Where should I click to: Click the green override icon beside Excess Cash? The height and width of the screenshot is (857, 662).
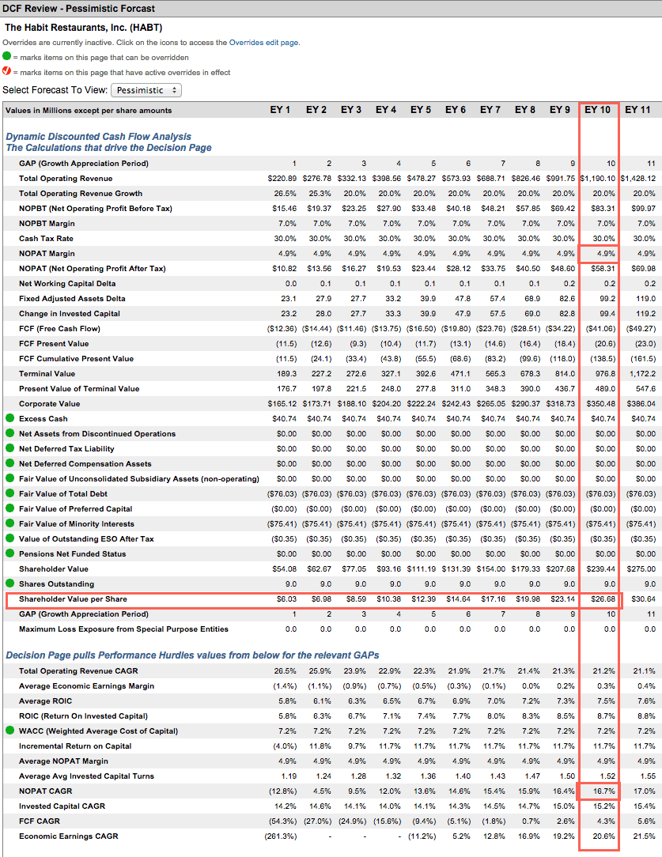point(9,418)
